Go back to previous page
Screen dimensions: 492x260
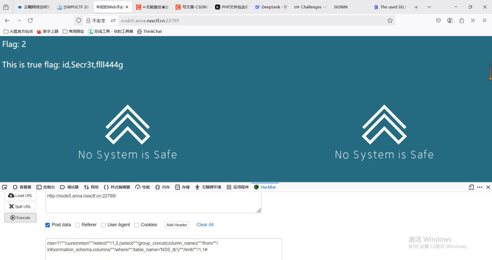tap(7, 21)
